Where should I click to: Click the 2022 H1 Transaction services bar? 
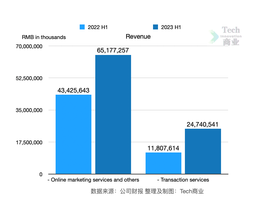[x=163, y=163]
